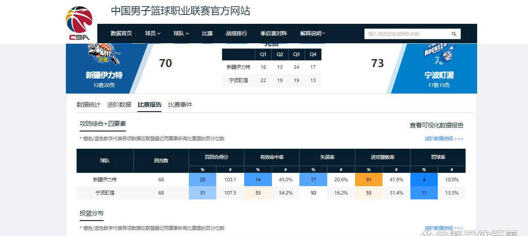The image size is (528, 236).
Task: Click the blue 4 percentile cell
Action: click(x=424, y=180)
